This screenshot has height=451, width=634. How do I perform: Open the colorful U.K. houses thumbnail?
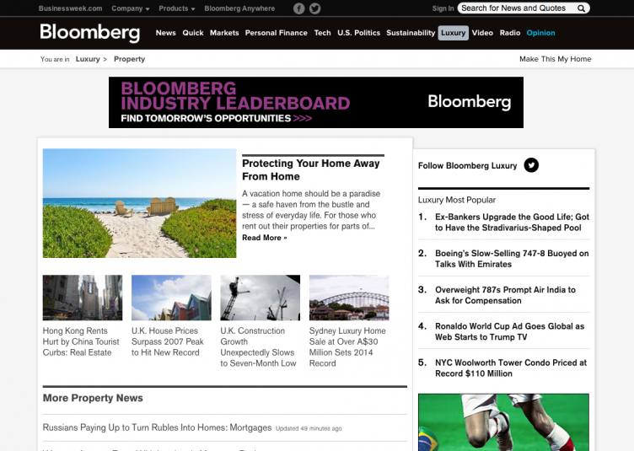[x=171, y=298]
